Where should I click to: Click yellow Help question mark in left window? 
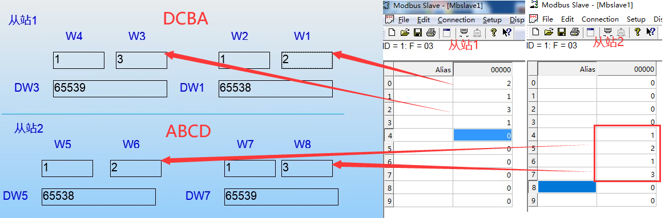pyautogui.click(x=493, y=32)
